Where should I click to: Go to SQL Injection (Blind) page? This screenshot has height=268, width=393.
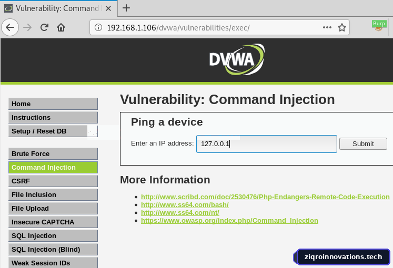click(53, 249)
